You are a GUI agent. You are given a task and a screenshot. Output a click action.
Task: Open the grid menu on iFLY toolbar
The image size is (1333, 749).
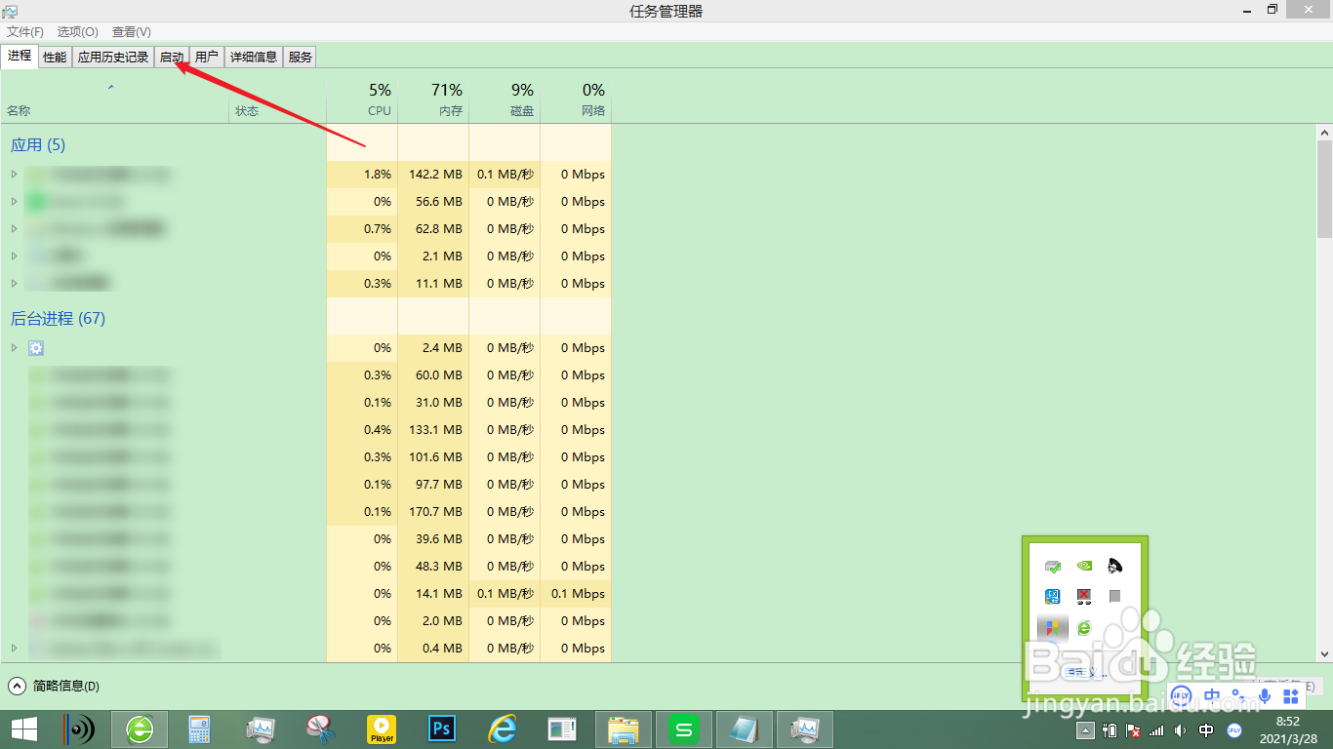(x=1292, y=695)
